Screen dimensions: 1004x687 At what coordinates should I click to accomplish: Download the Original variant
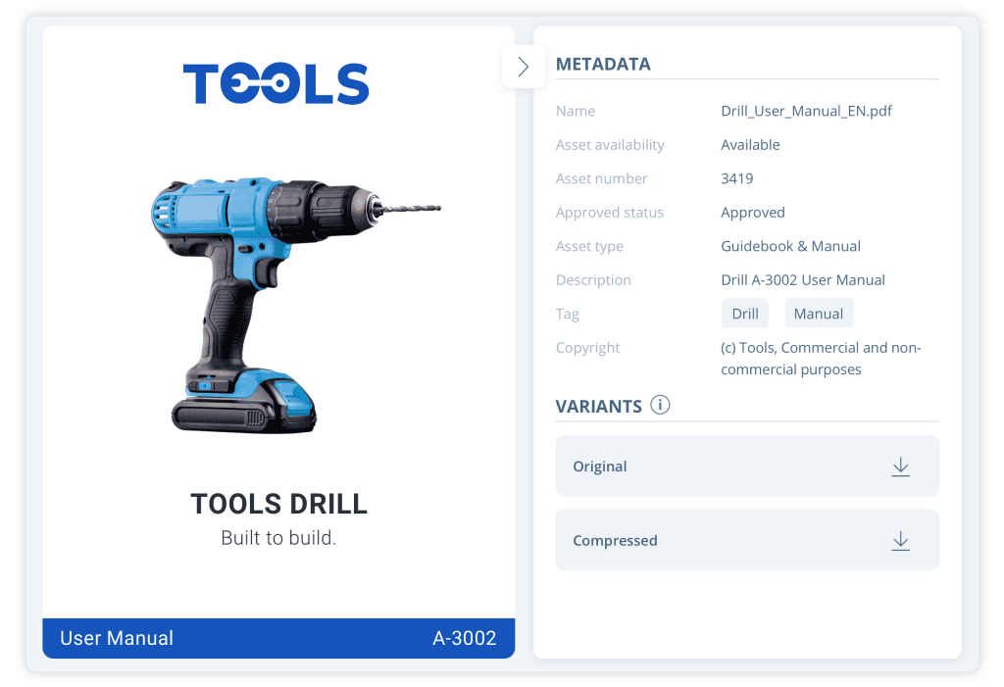(900, 466)
